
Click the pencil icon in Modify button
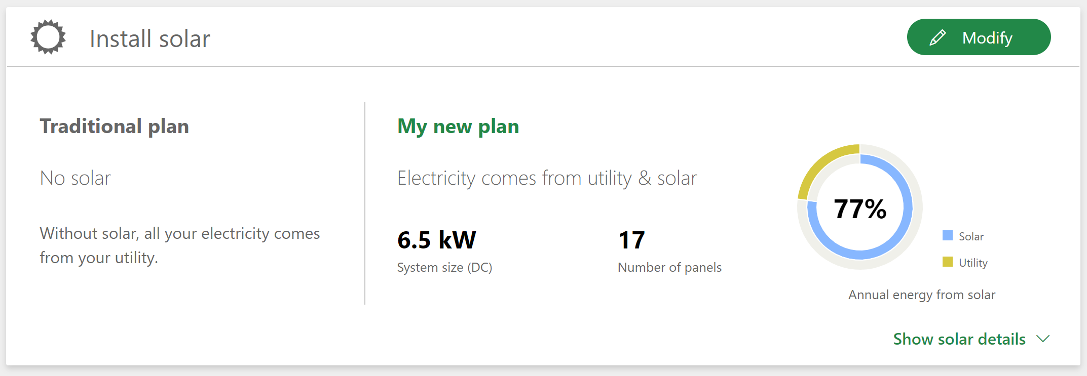click(938, 37)
